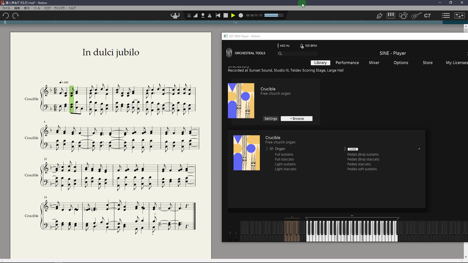Open the piano keyboard virtual instrument

[x=390, y=16]
